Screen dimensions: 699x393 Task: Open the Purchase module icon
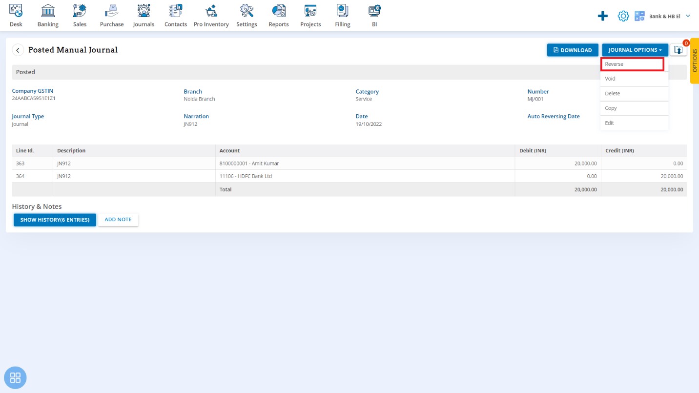tap(112, 15)
